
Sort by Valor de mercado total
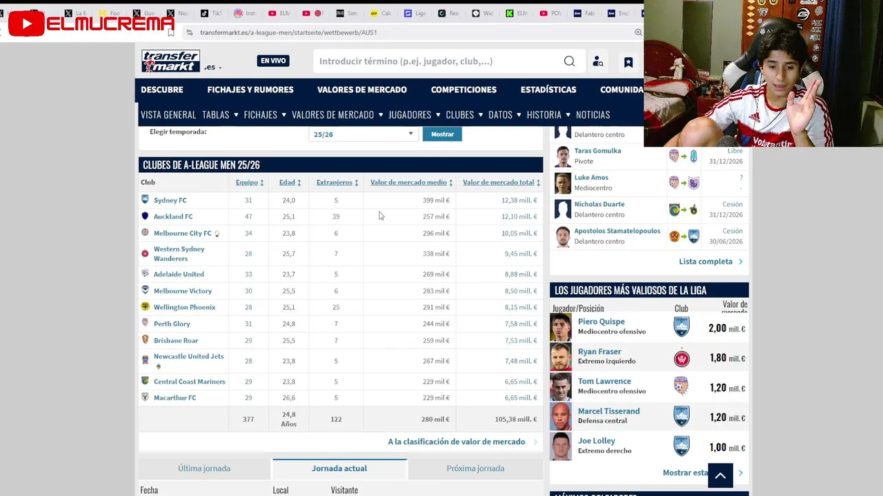(x=502, y=183)
